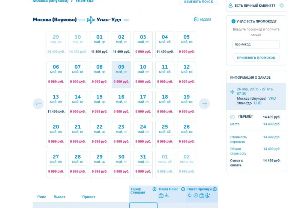The width and height of the screenshot is (300, 208).
Task: Click the Paket Plus seat icon
Action: 167,195
